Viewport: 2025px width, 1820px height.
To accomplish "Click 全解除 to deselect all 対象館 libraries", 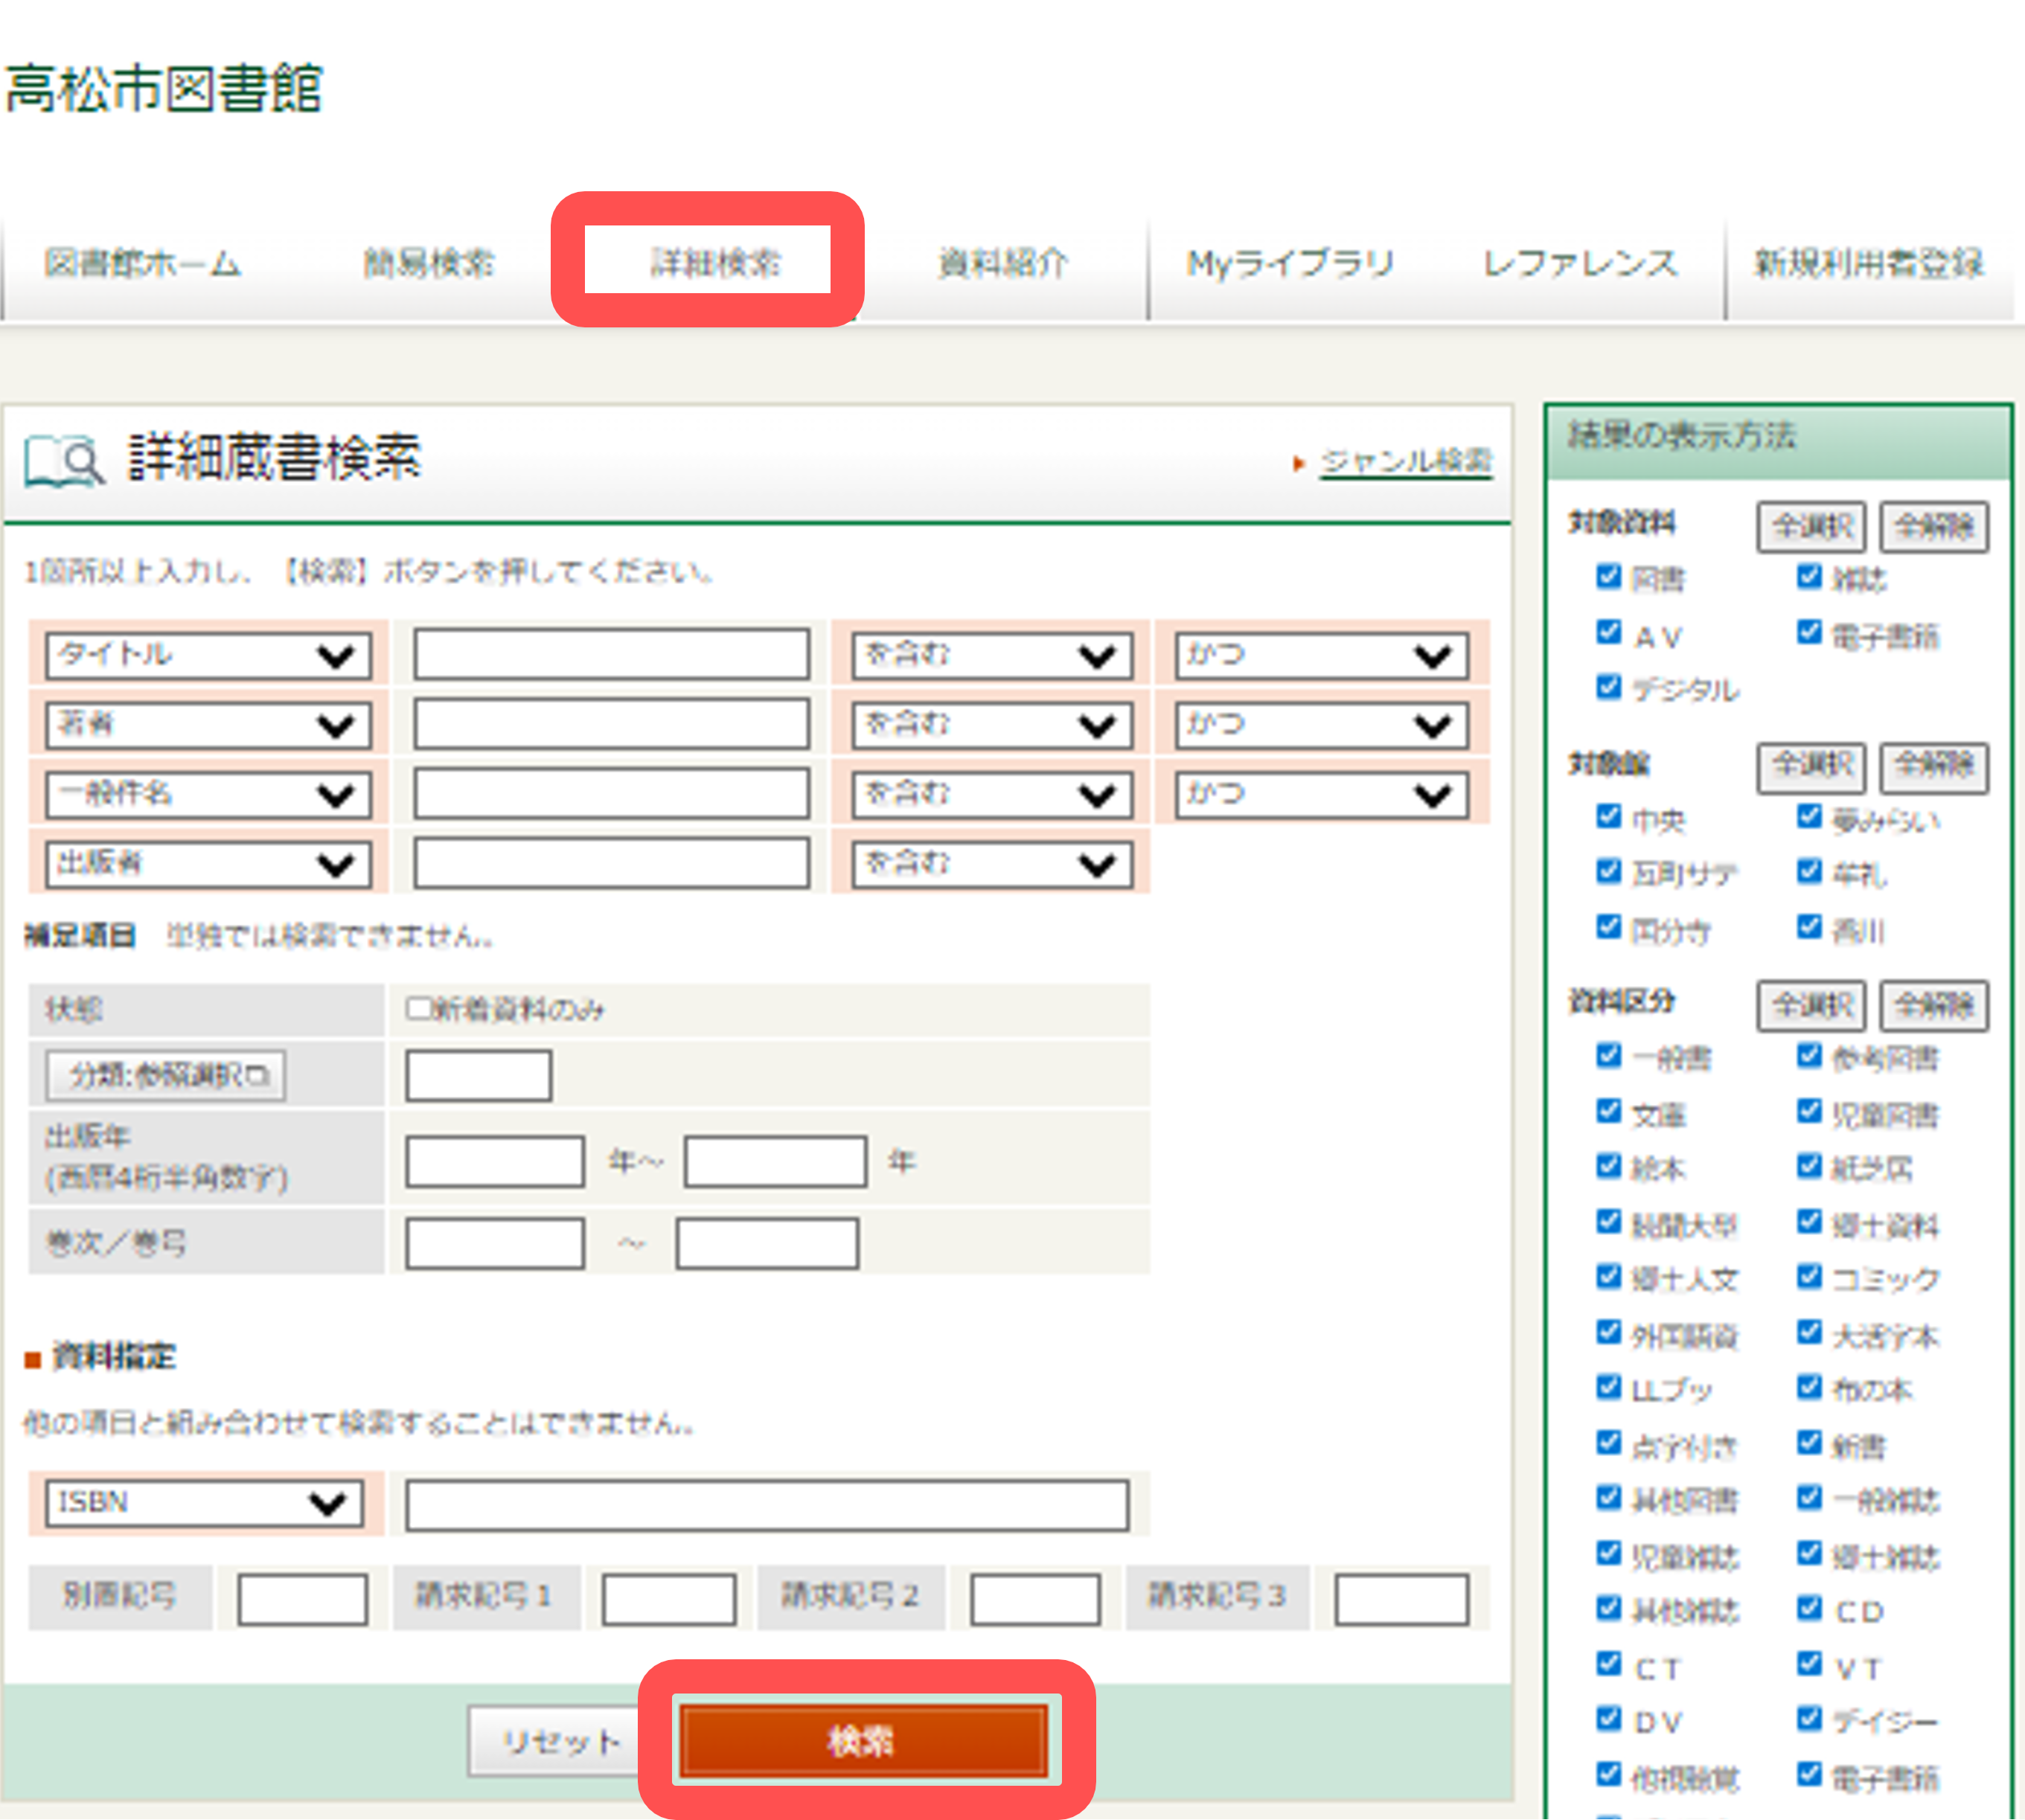I will pyautogui.click(x=1934, y=767).
